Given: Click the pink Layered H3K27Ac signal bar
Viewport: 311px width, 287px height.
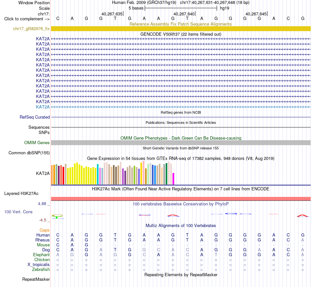Looking at the screenshot, I should click(181, 199).
